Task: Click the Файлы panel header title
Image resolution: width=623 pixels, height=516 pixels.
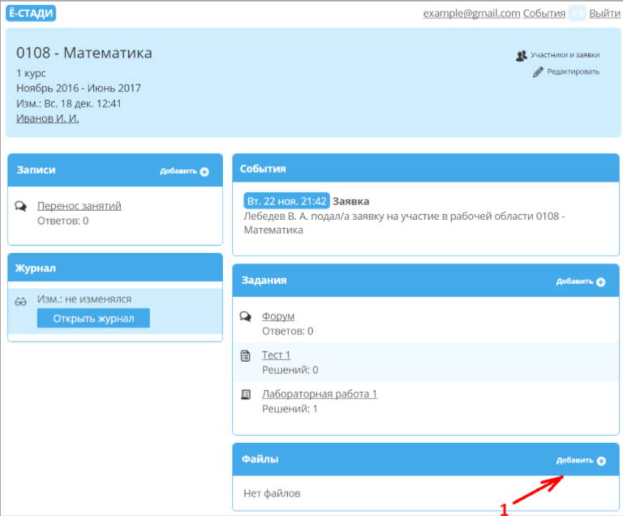Action: pyautogui.click(x=260, y=459)
